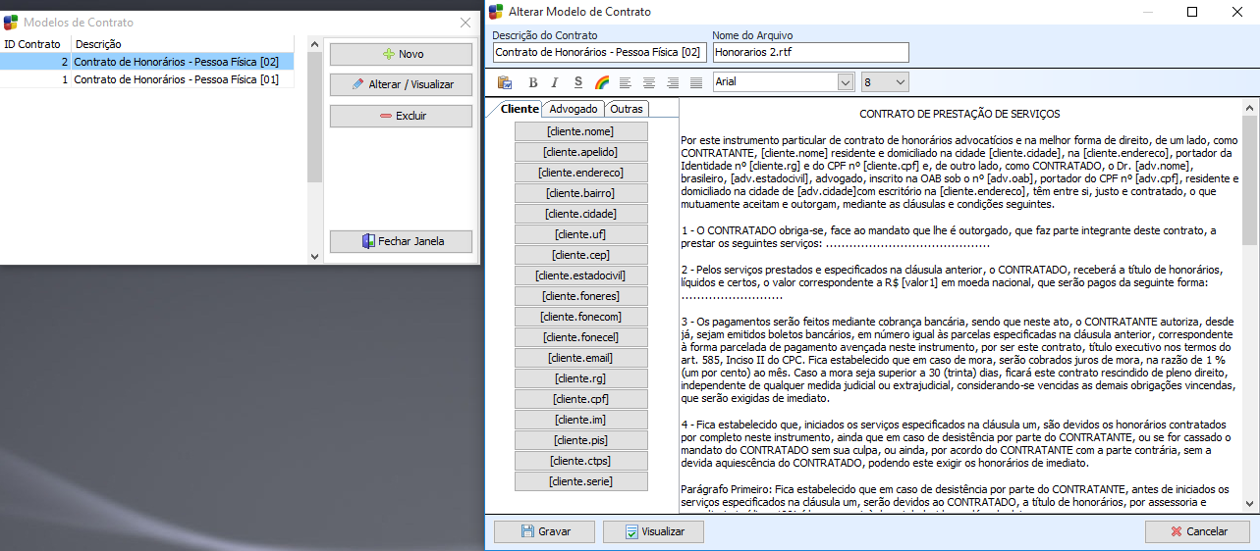Insert the [cliente.cpf] field
Image resolution: width=1260 pixels, height=551 pixels.
580,399
